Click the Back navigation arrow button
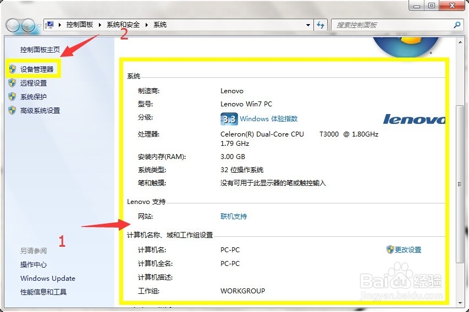469x312 pixels. coord(13,26)
